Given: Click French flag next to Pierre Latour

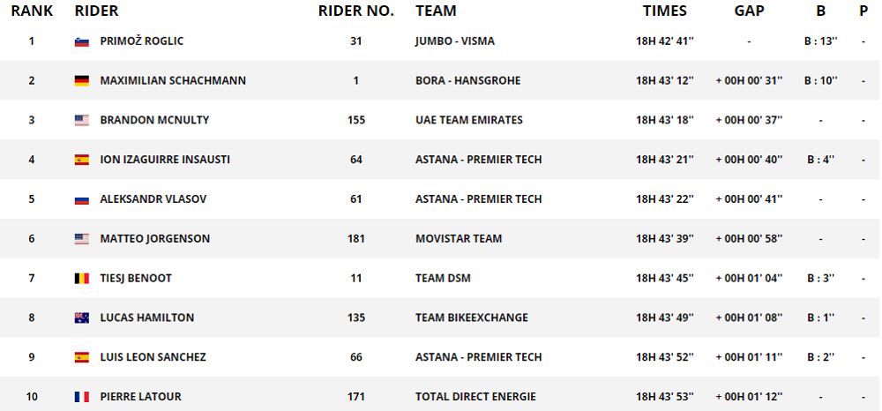Looking at the screenshot, I should coord(81,397).
